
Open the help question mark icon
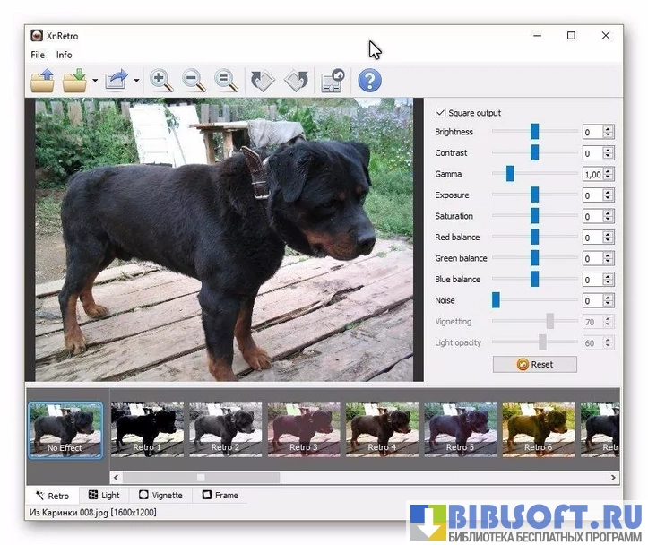369,81
